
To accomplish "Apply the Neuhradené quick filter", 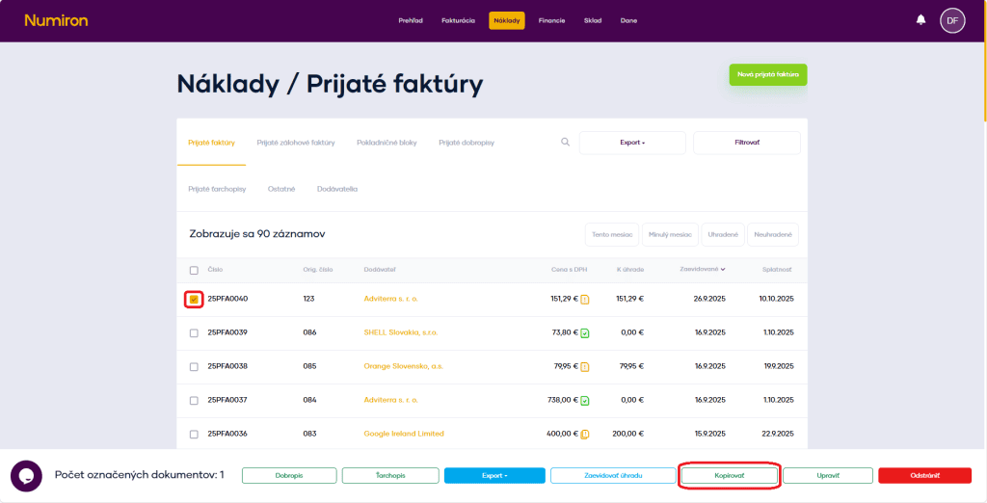I will (772, 234).
